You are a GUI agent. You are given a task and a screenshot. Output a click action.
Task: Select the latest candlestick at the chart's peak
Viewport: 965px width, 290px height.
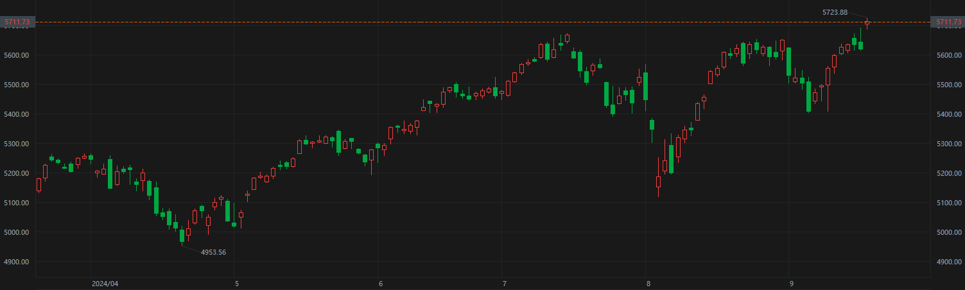867,23
